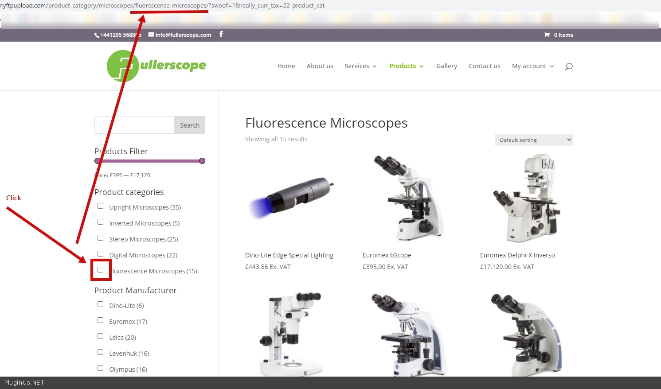Toggle the Leica manufacturer checkbox
This screenshot has width=661, height=389.
click(x=101, y=336)
